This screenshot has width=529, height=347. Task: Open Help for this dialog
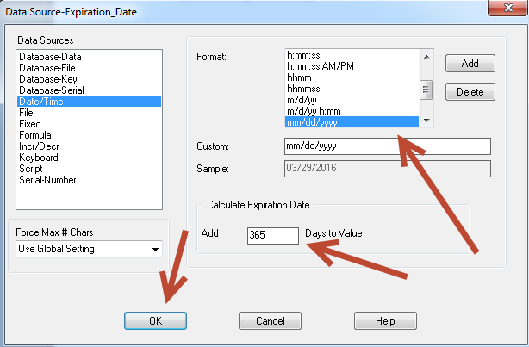(384, 320)
